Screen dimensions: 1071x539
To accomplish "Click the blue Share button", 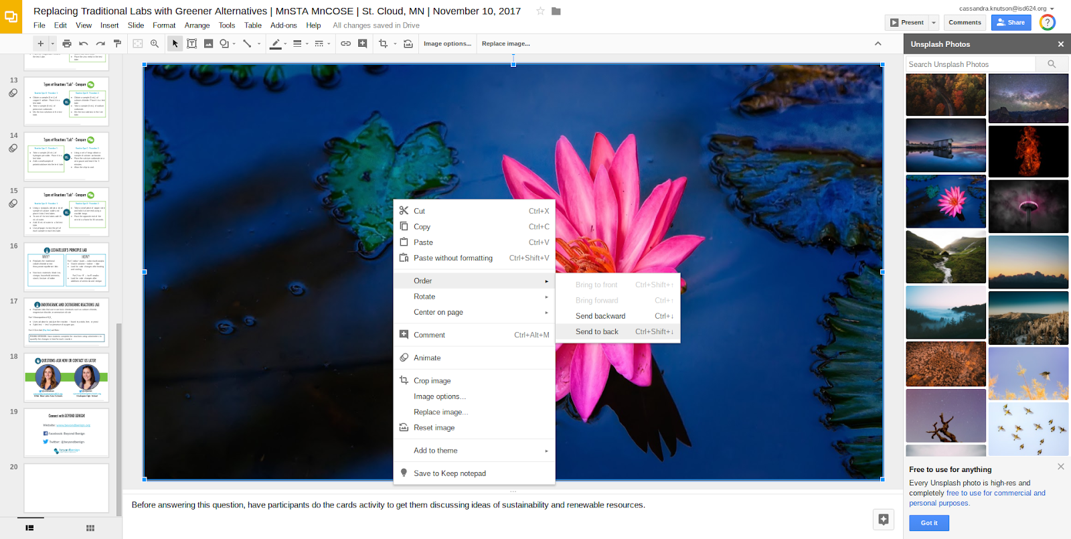I will click(x=1011, y=22).
